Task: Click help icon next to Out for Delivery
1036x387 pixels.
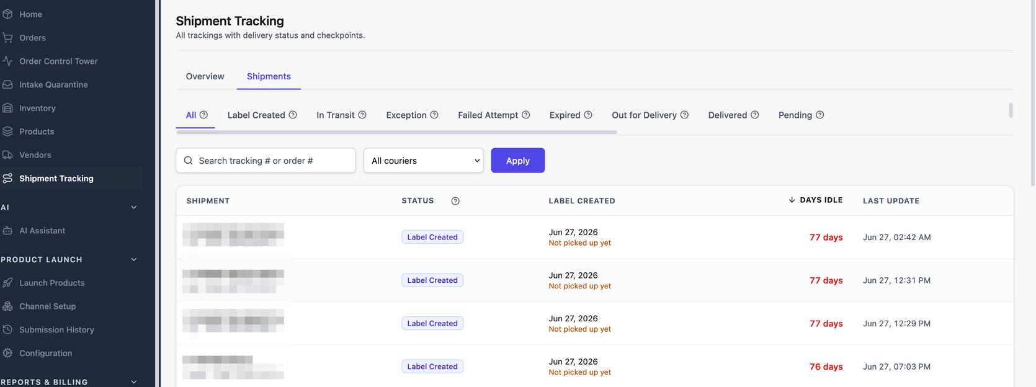Action: [x=684, y=115]
